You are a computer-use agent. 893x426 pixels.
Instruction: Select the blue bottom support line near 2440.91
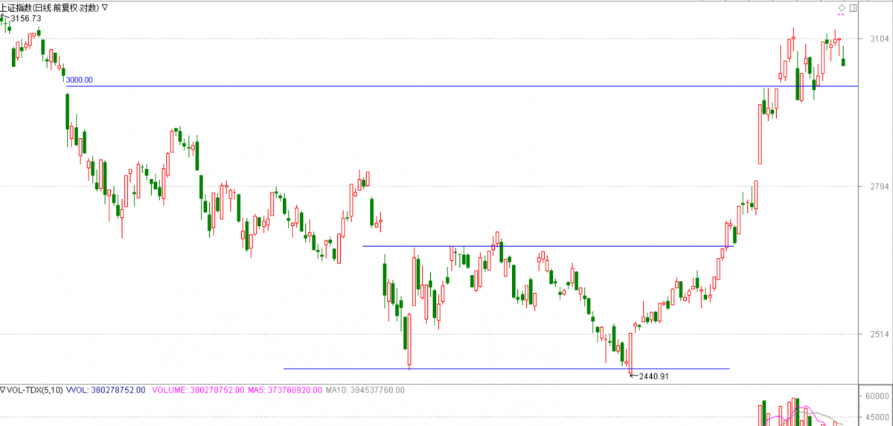click(506, 369)
